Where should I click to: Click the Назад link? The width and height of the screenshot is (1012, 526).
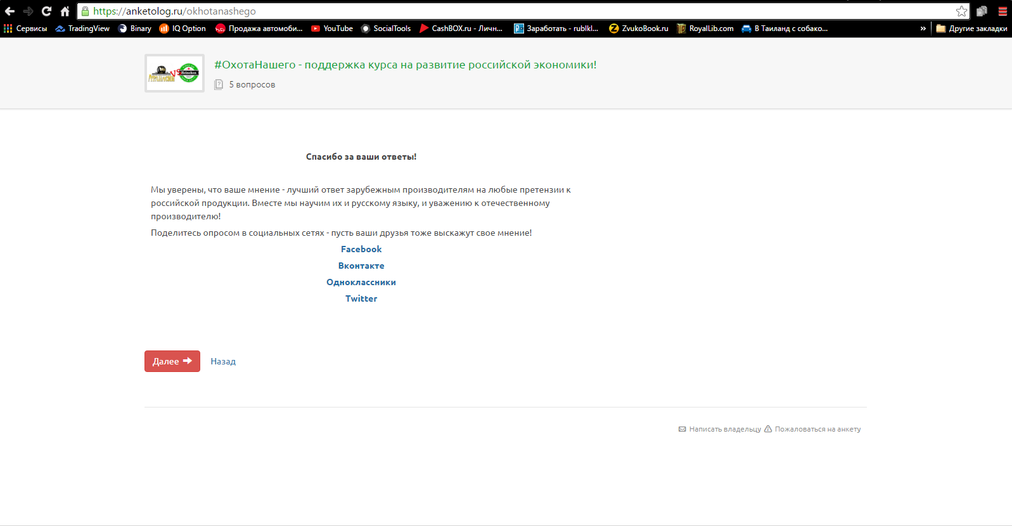pos(223,361)
